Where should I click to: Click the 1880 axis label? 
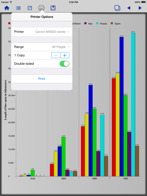click(x=94, y=178)
